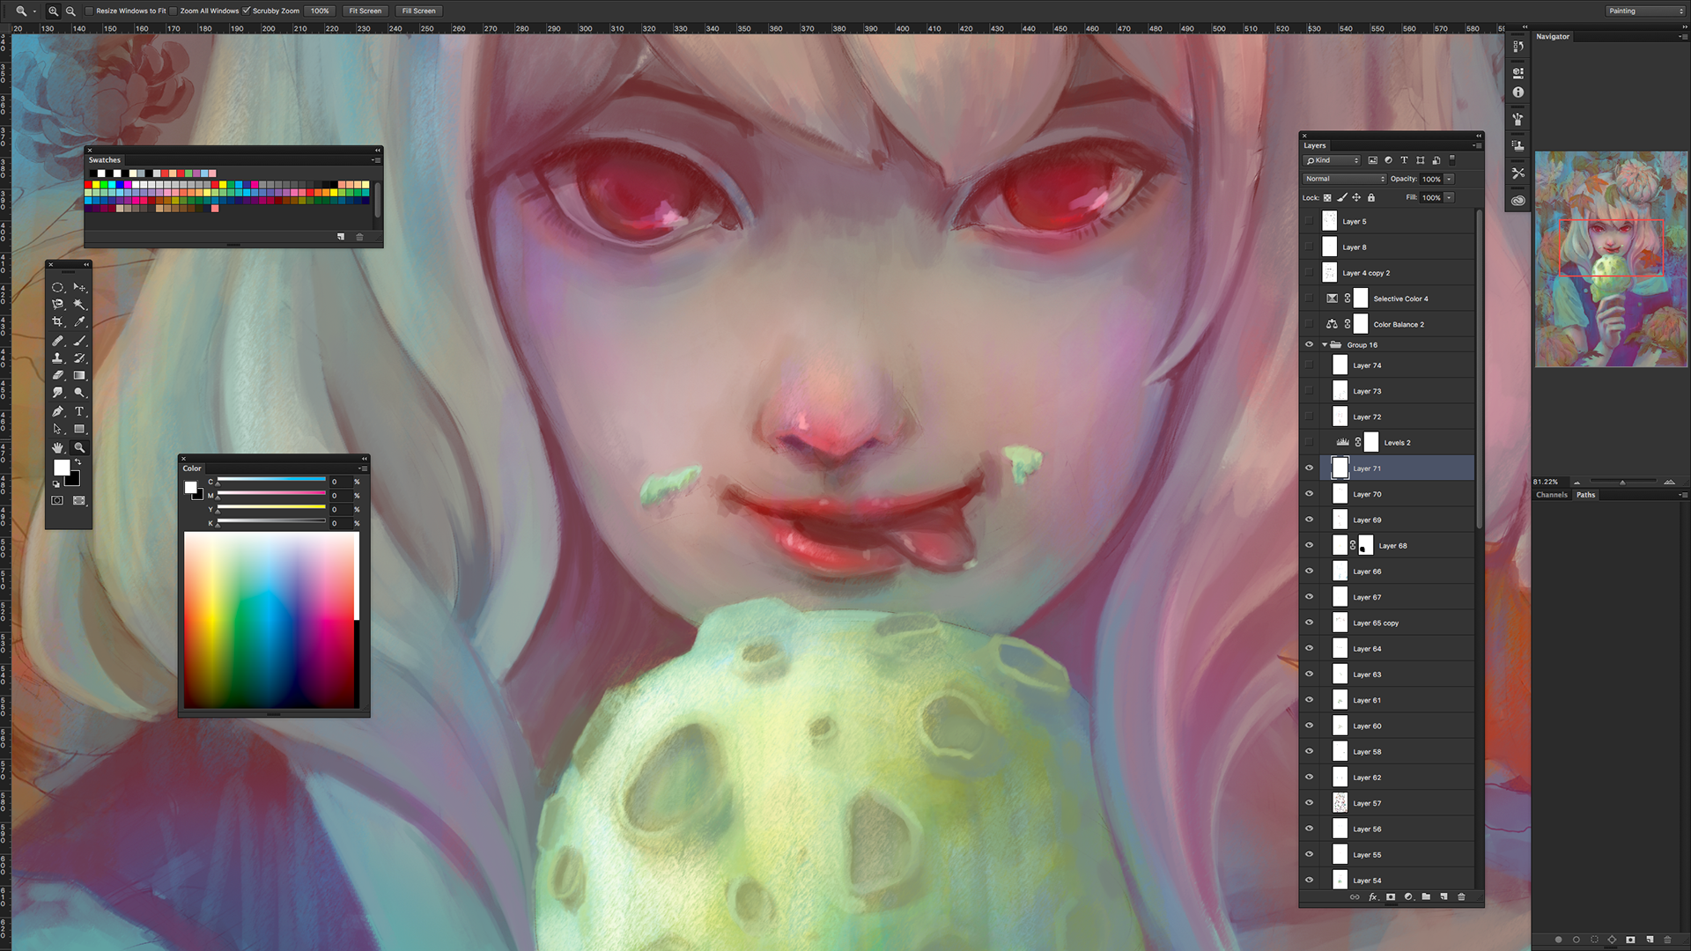Click the delete layer trash icon
This screenshot has height=951, width=1691.
[1461, 896]
